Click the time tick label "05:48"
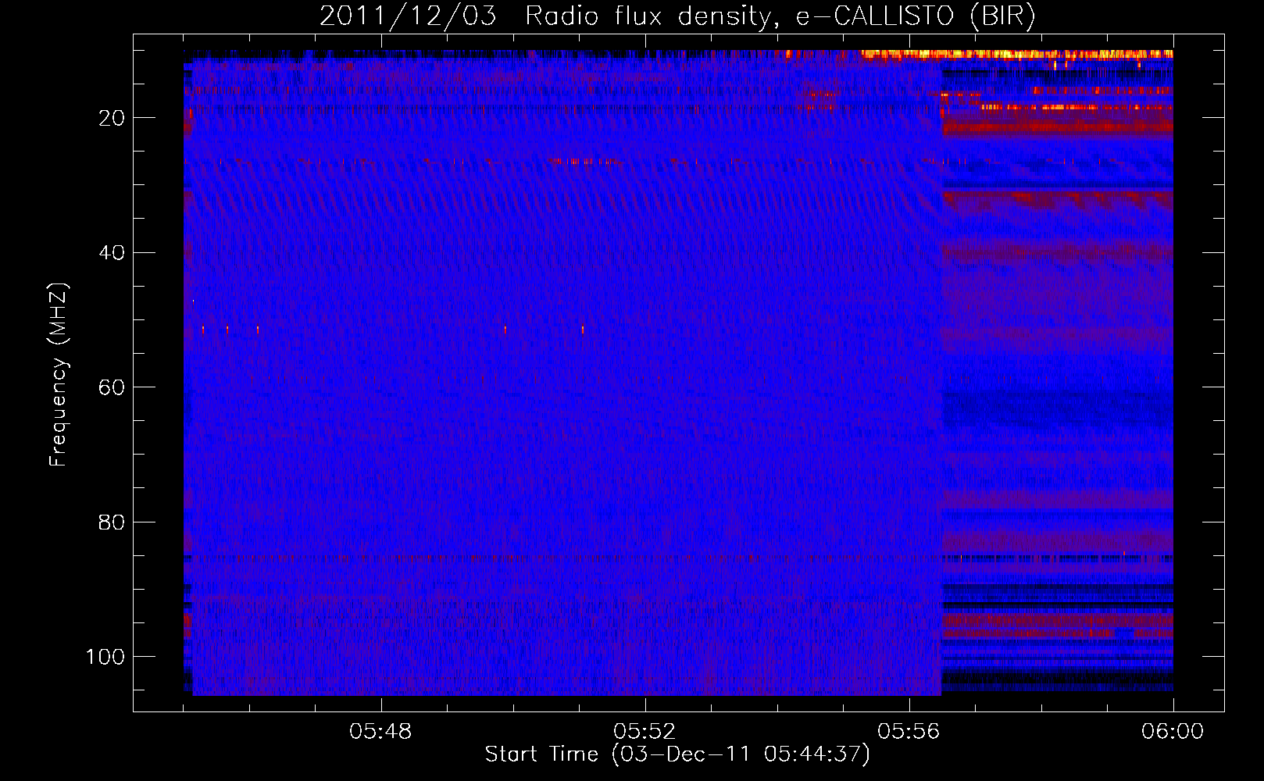 380,732
